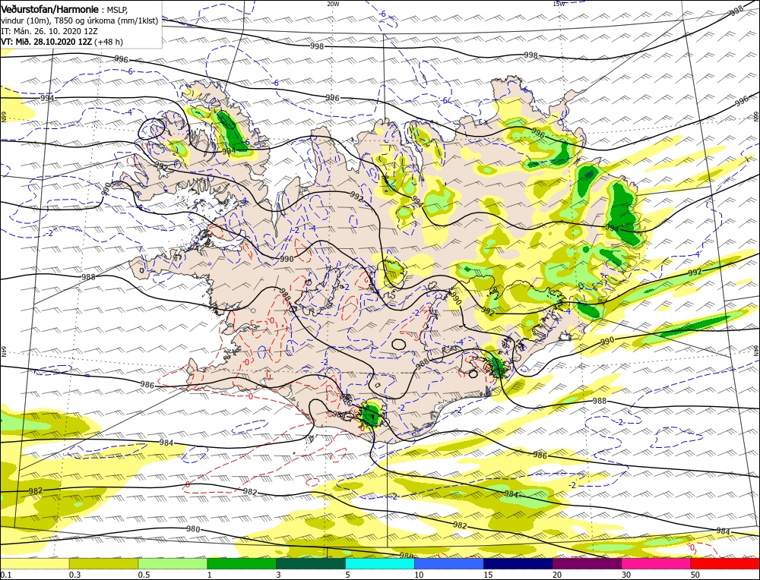Choose the blue 10–15 legend swatch

pos(449,563)
